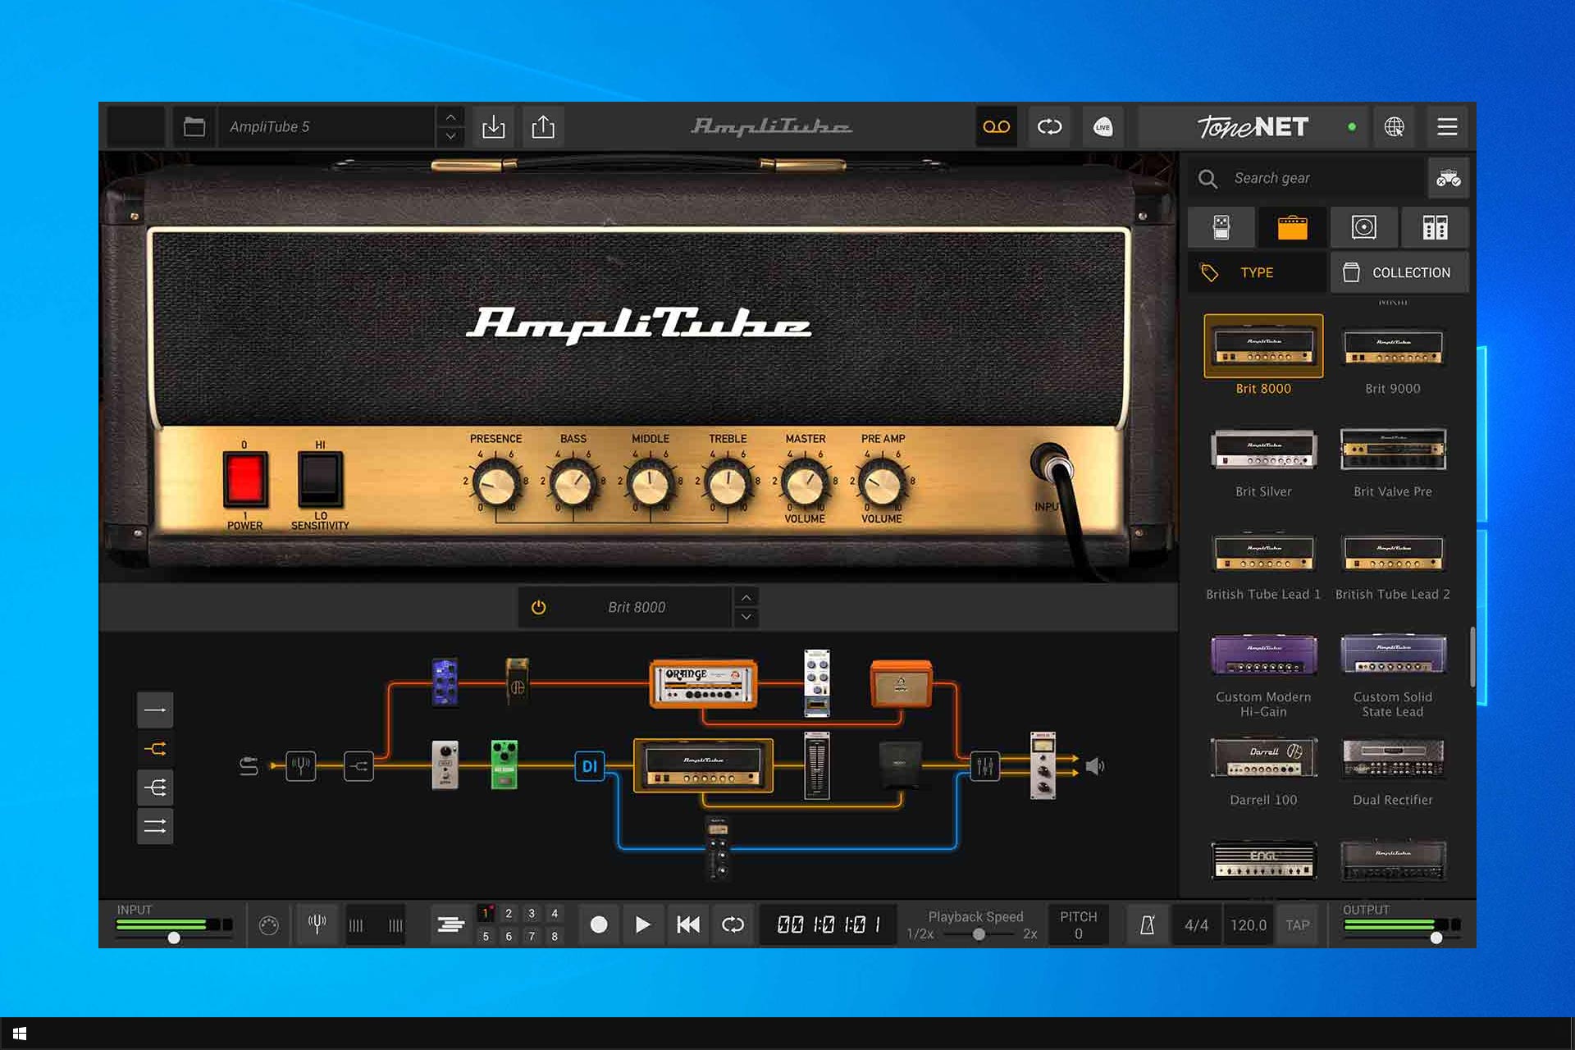Select the three-way split routing icon

[x=155, y=788]
